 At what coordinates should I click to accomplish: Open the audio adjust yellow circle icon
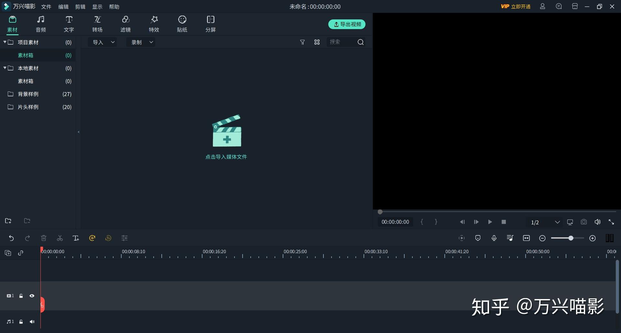click(92, 238)
